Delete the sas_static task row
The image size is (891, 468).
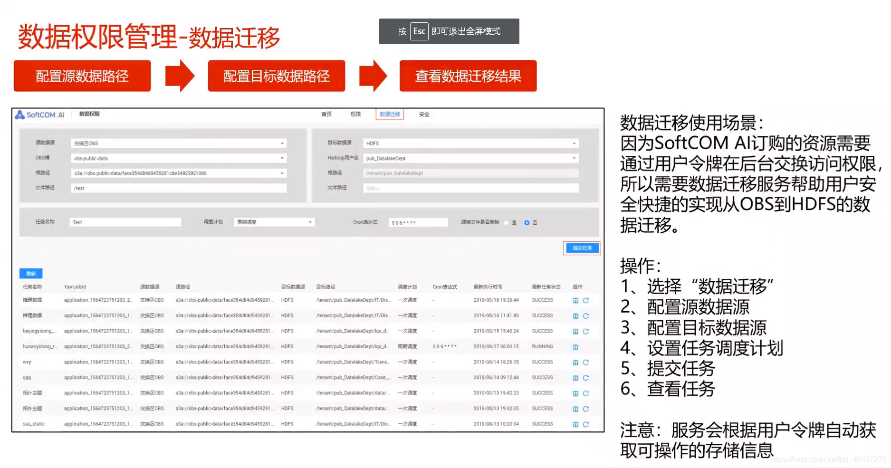pos(575,424)
